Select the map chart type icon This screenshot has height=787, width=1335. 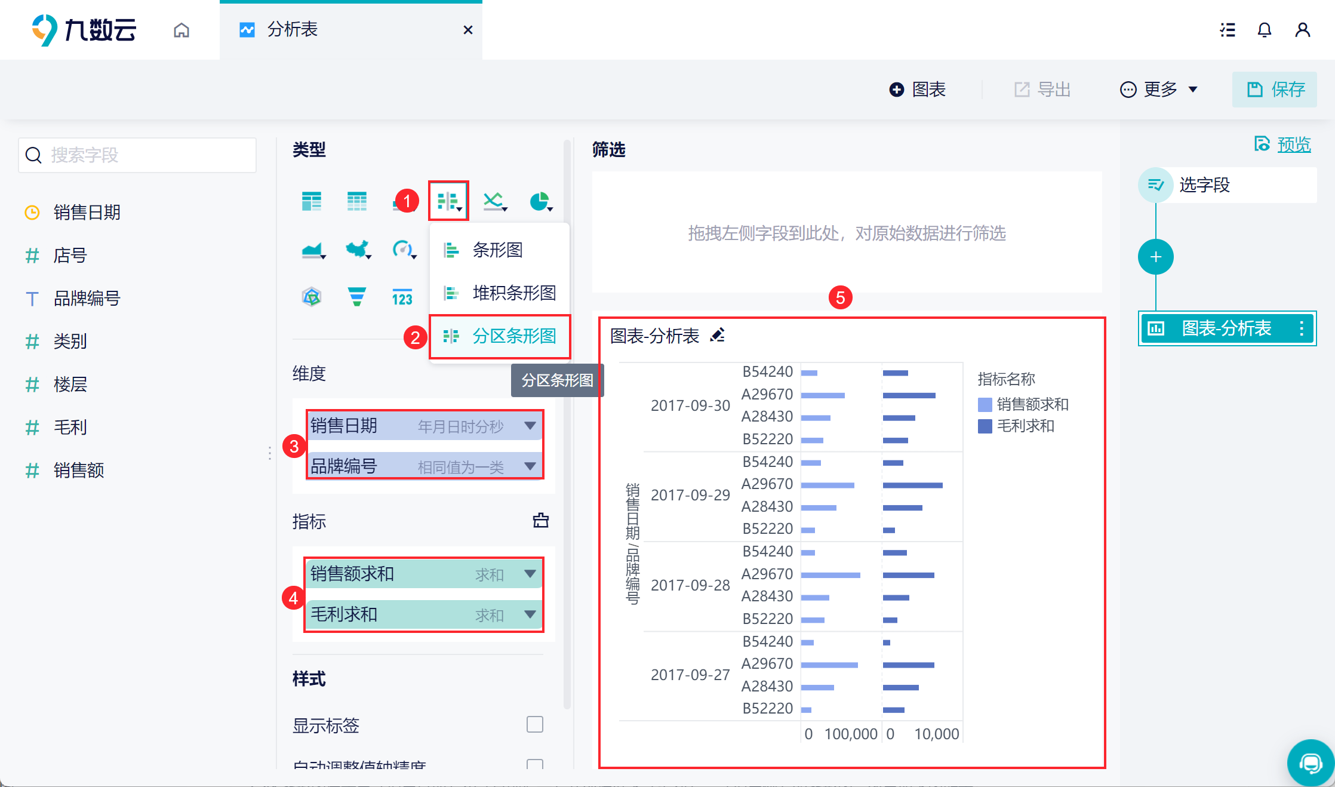pyautogui.click(x=358, y=249)
